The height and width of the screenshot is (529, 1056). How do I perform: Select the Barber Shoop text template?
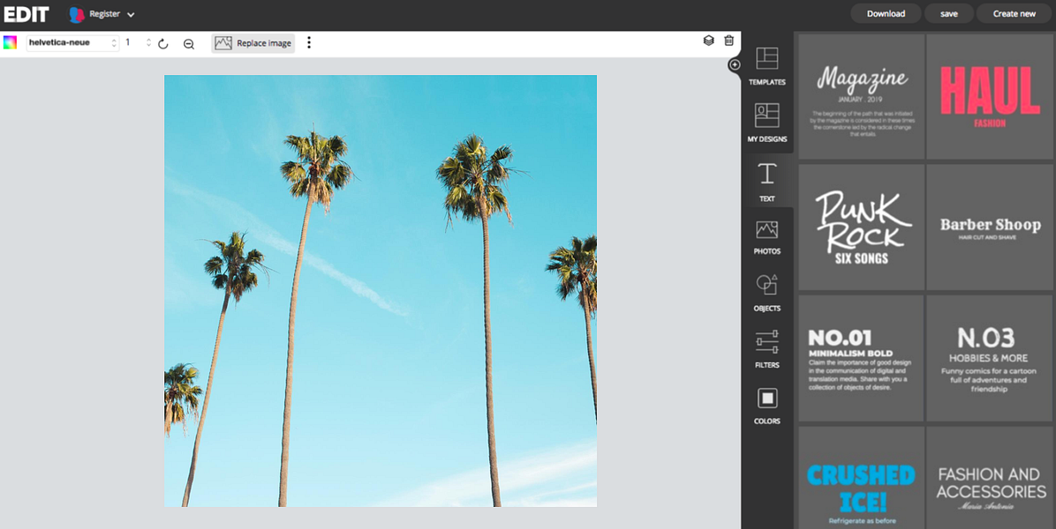coord(990,227)
